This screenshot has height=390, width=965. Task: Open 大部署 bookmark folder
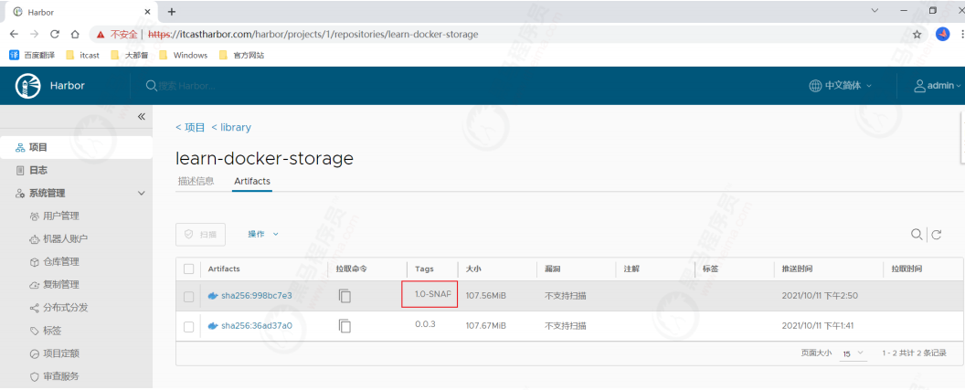(129, 56)
